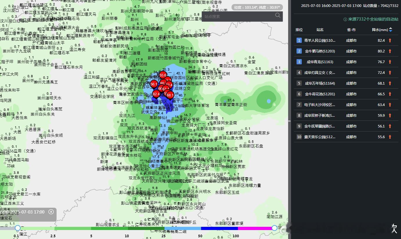Click the 大邑晋原 station label on map
401x239 pixels.
tap(32, 129)
